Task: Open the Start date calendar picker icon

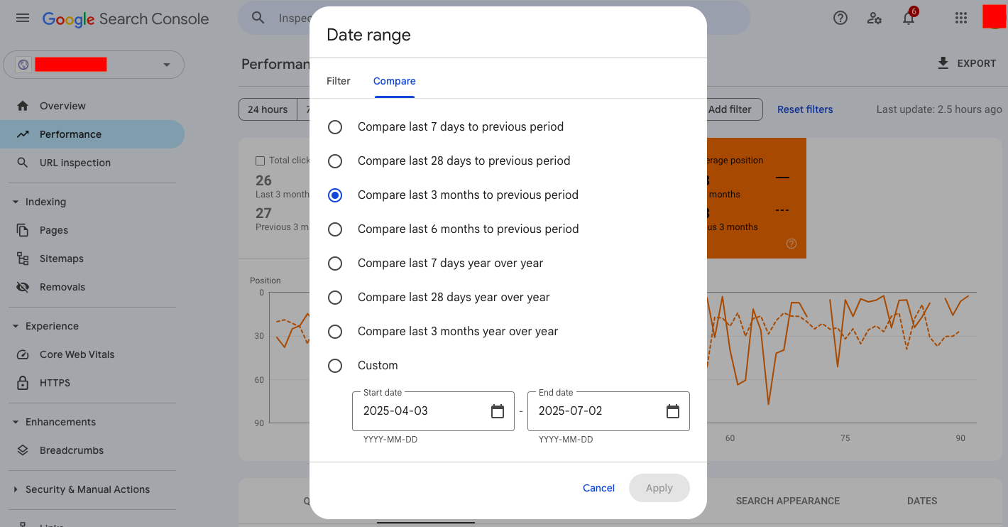Action: 498,411
